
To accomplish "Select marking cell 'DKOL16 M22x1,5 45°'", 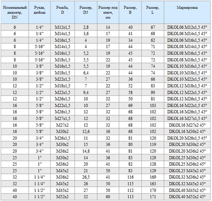I will click(x=187, y=105).
